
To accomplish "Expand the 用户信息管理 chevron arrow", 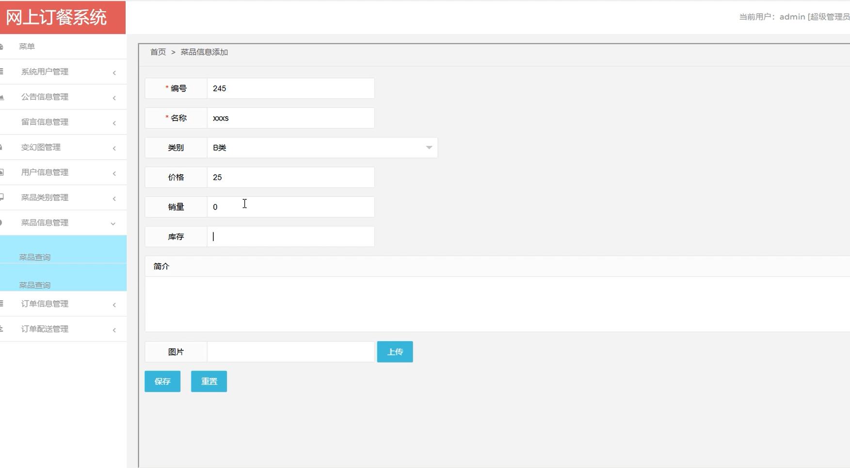I will click(114, 173).
